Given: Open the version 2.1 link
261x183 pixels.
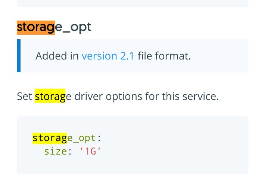Looking at the screenshot, I should tap(108, 56).
